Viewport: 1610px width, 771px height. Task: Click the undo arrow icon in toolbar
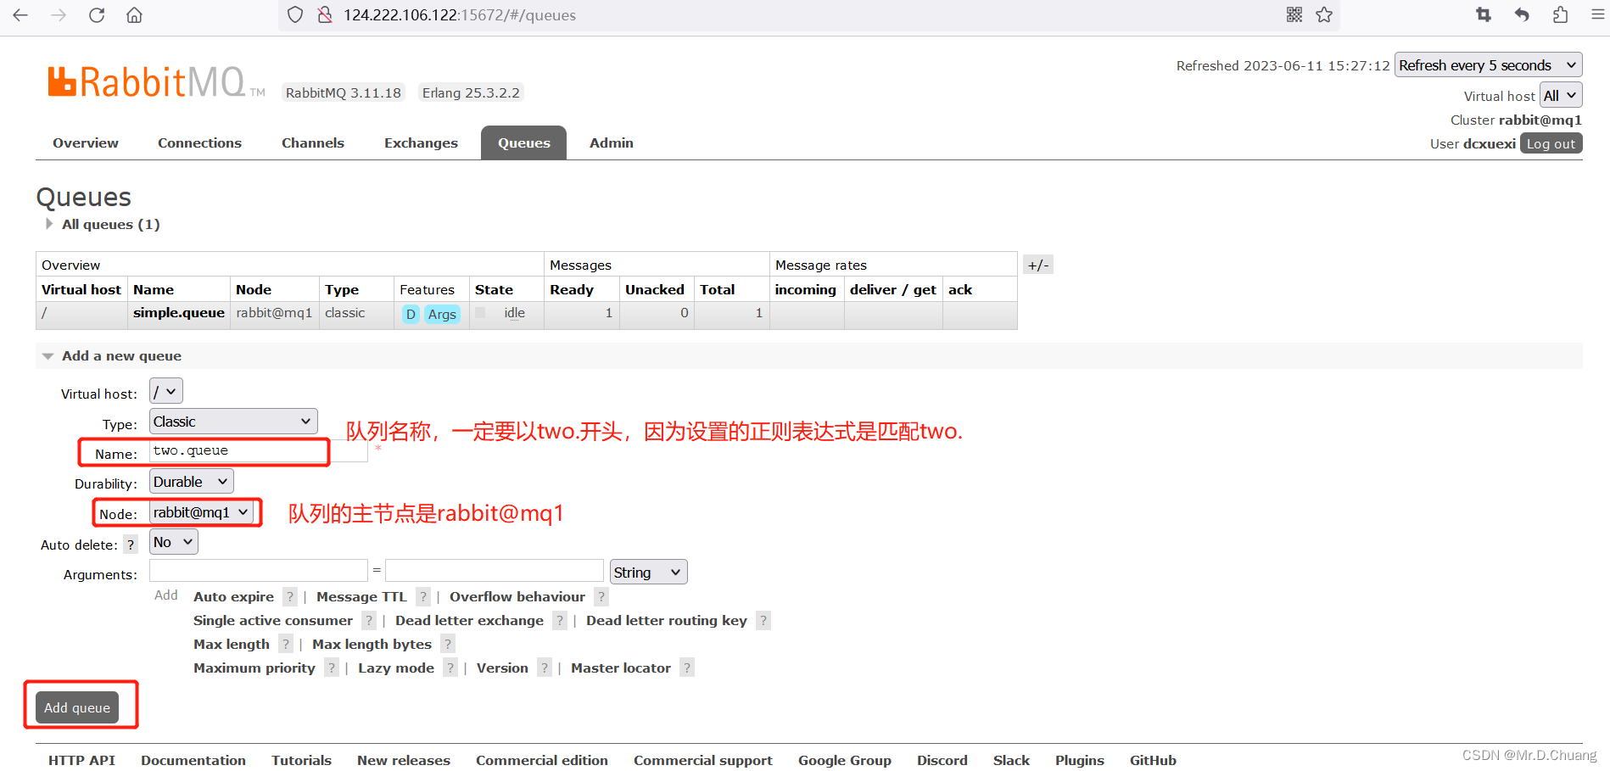1522,15
